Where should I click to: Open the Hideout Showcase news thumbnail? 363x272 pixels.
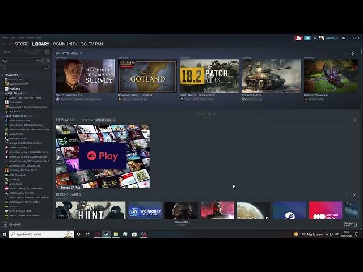[x=331, y=76]
